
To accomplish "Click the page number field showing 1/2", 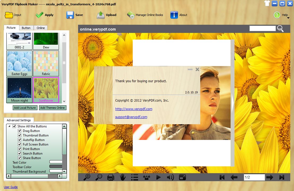I will click(x=254, y=177).
